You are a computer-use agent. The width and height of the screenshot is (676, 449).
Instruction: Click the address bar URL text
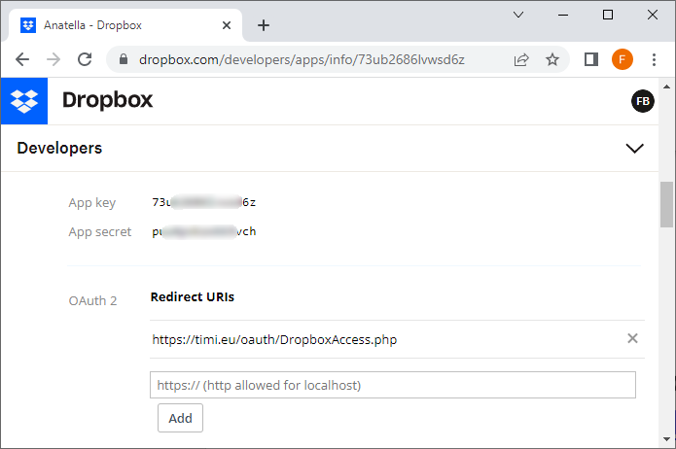pyautogui.click(x=302, y=59)
